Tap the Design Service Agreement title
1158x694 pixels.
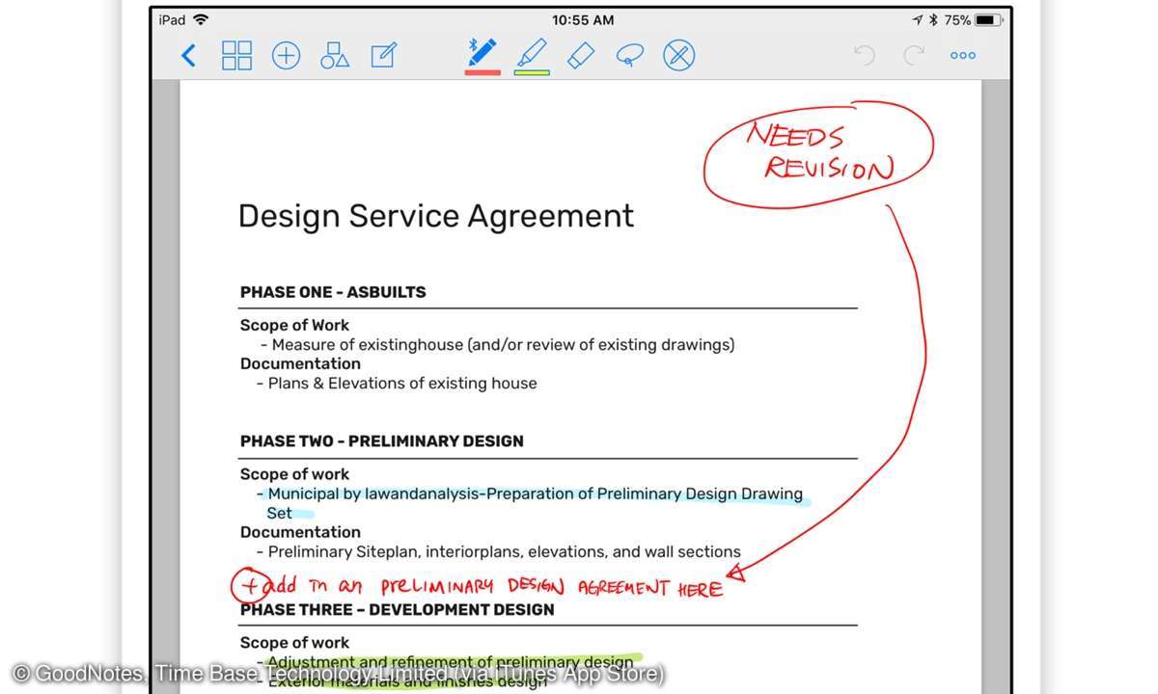[435, 216]
